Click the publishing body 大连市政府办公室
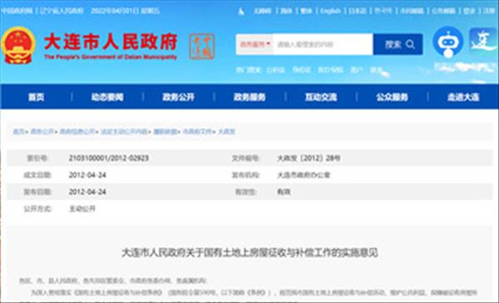The width and height of the screenshot is (499, 303). 304,174
